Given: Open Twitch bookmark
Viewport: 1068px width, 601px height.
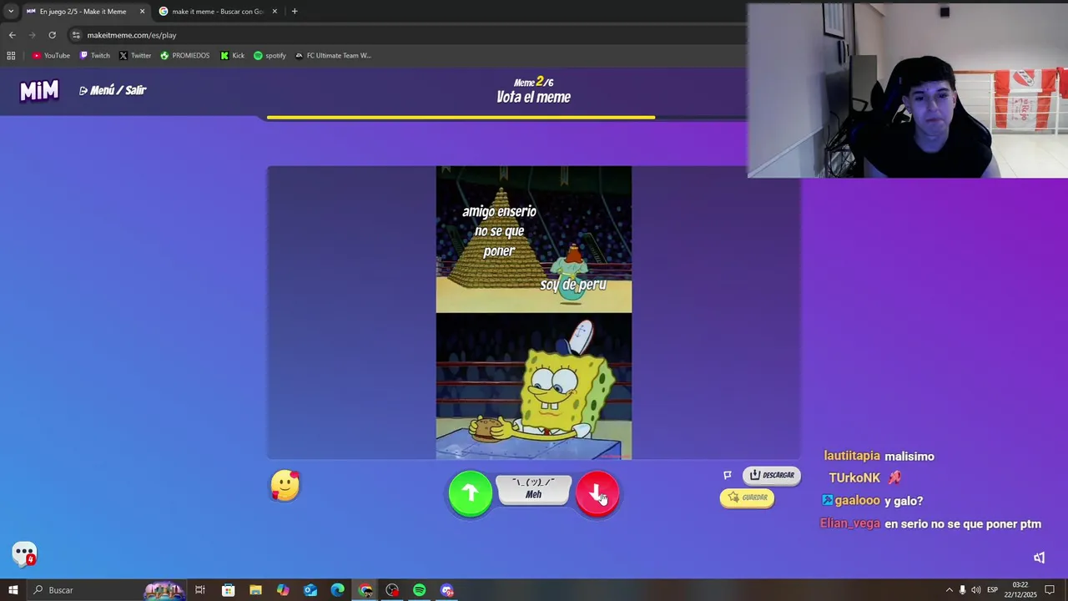Looking at the screenshot, I should pyautogui.click(x=95, y=56).
